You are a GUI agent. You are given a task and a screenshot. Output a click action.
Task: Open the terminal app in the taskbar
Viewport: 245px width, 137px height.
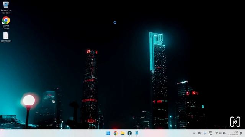tap(129, 133)
